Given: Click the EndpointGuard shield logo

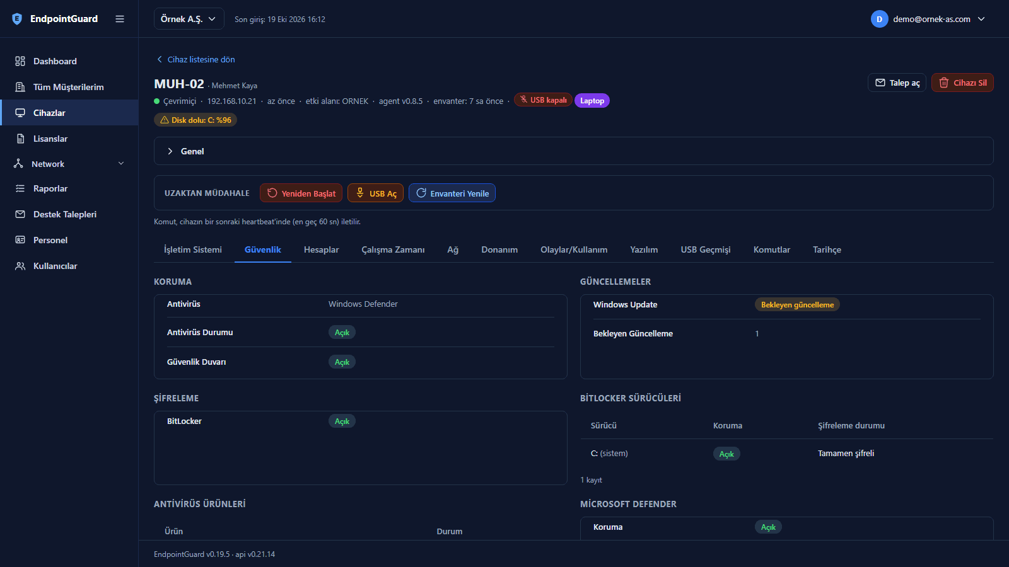Looking at the screenshot, I should pos(17,19).
